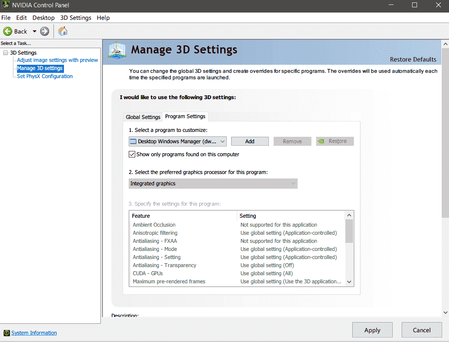Open the Edit menu
The image size is (449, 342).
[21, 18]
